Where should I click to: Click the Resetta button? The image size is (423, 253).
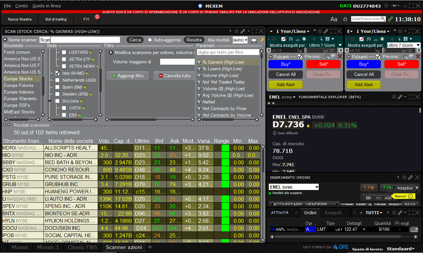[194, 40]
